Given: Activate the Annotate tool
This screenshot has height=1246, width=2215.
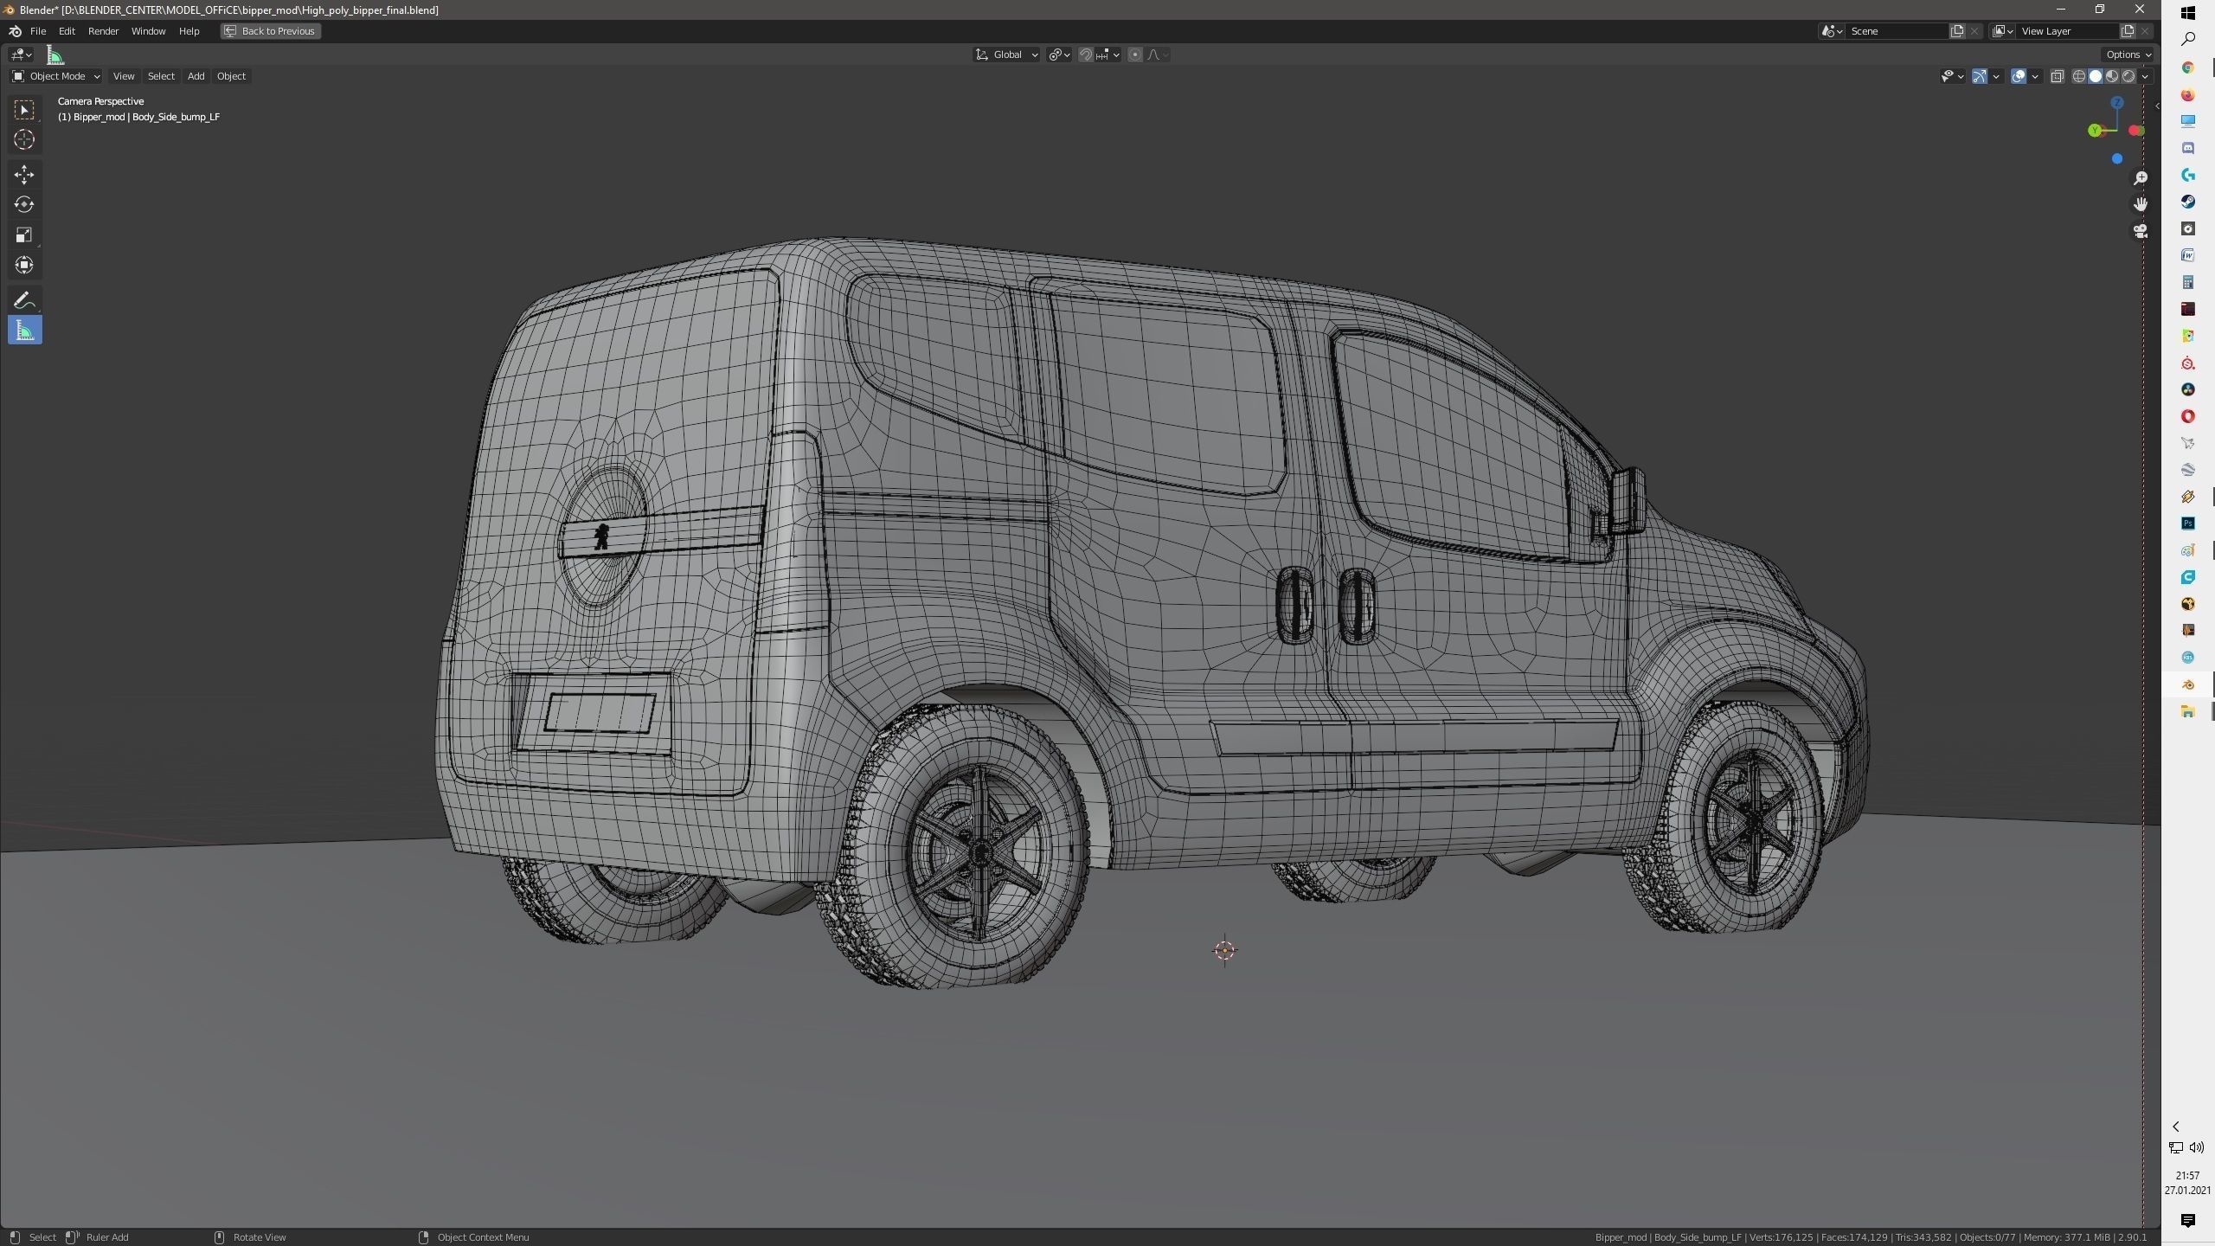Looking at the screenshot, I should tap(24, 299).
